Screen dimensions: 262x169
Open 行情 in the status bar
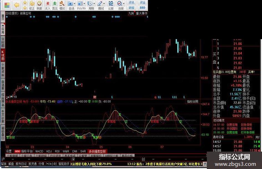[41, 164]
